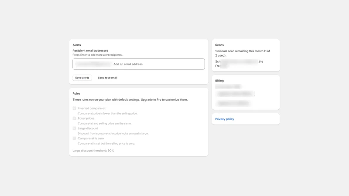Open the Privacy policy link
Image resolution: width=349 pixels, height=196 pixels.
[225, 119]
